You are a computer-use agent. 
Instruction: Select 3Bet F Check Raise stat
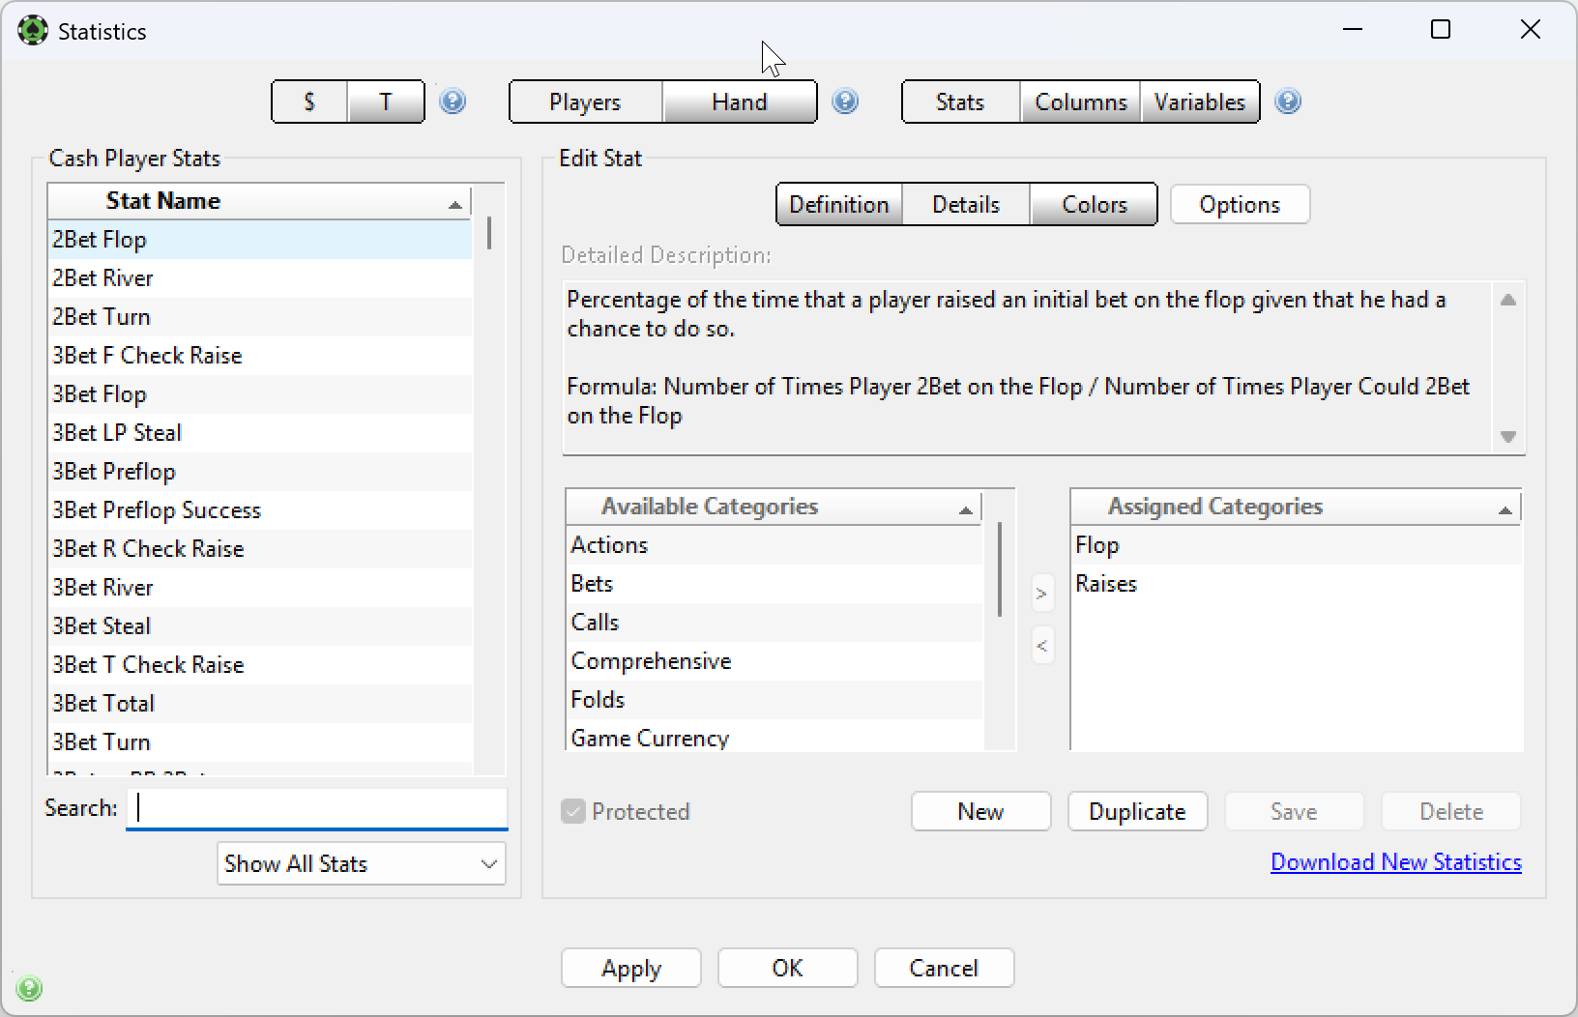[x=259, y=355]
